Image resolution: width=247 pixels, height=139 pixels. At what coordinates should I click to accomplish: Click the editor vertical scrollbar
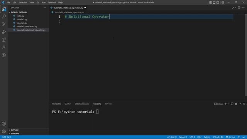point(246,55)
